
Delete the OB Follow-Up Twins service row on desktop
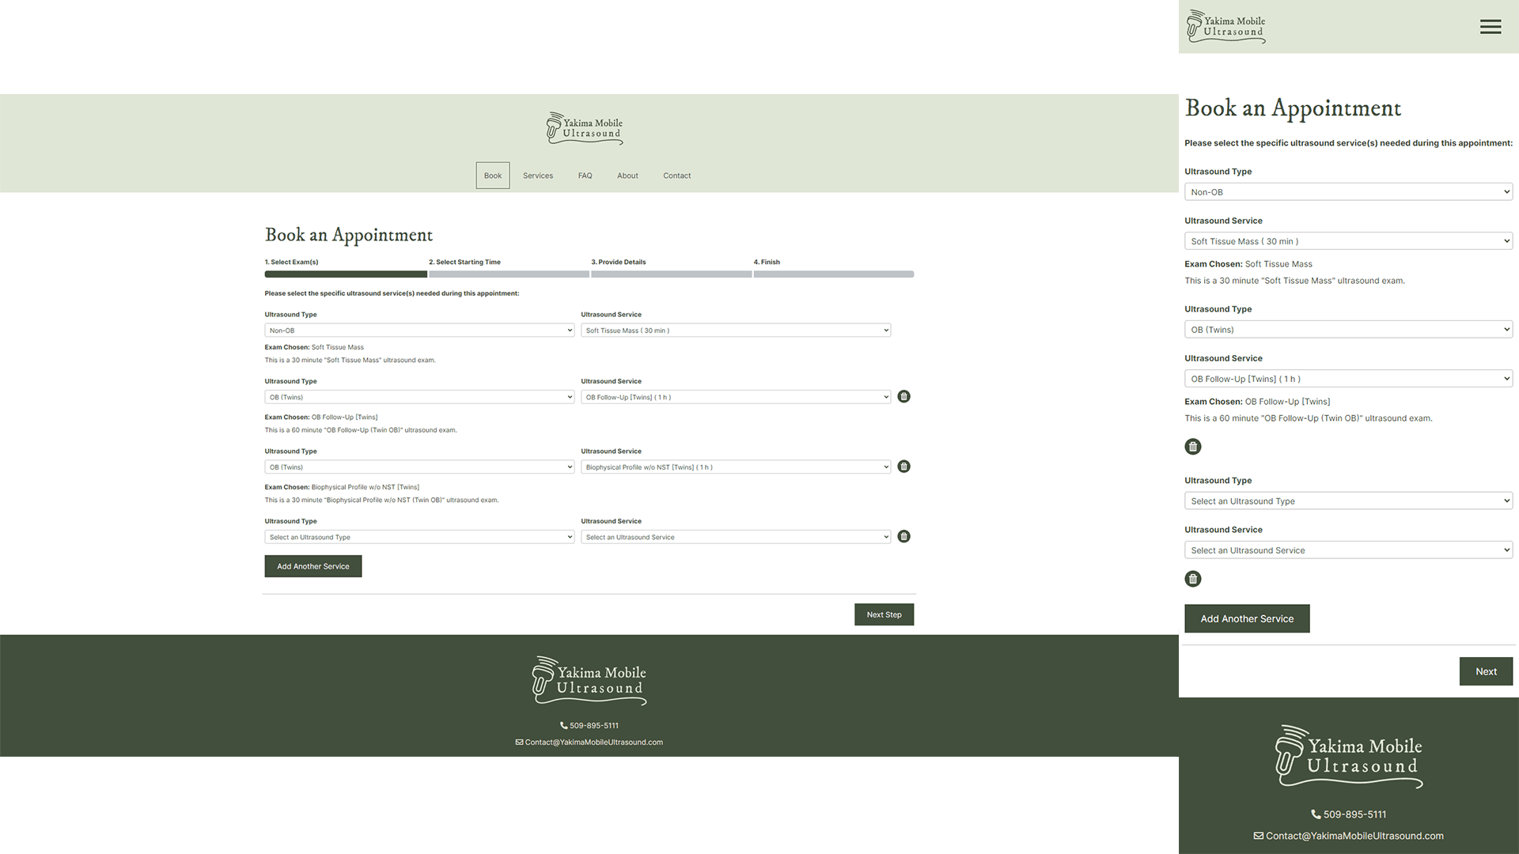[x=903, y=397]
